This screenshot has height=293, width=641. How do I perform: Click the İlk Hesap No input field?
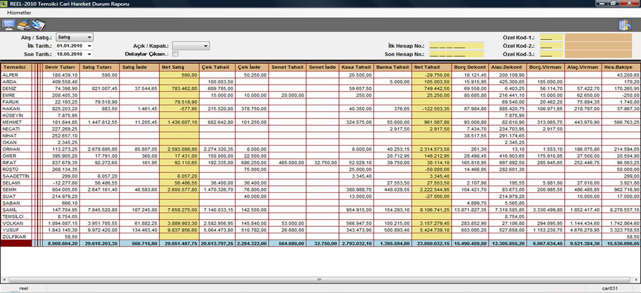(449, 46)
